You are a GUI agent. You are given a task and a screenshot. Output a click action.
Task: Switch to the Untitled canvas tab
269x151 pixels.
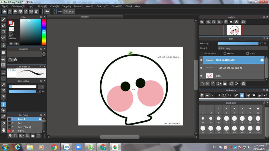point(85,17)
